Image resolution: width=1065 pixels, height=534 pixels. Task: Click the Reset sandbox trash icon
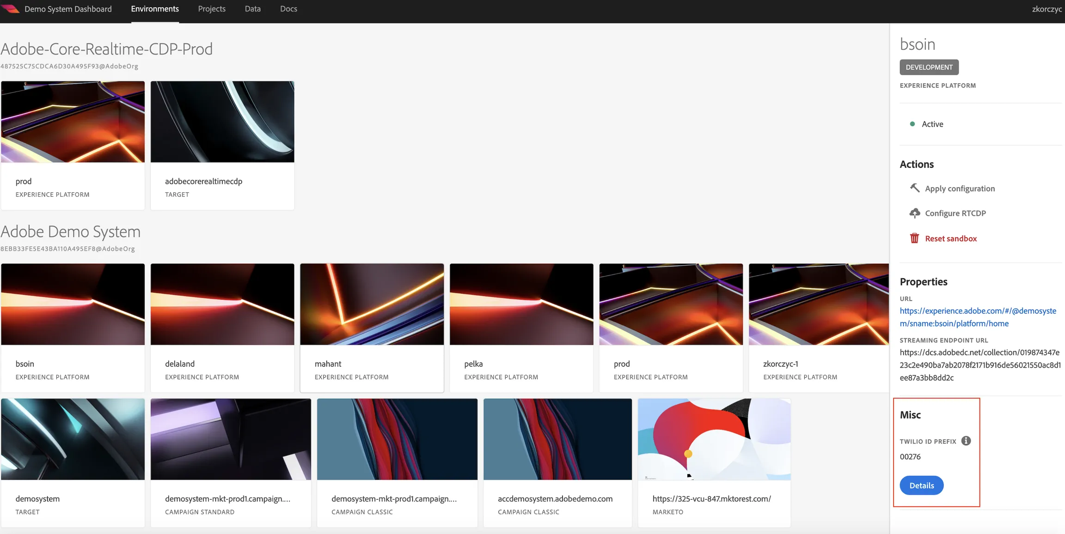(x=914, y=238)
